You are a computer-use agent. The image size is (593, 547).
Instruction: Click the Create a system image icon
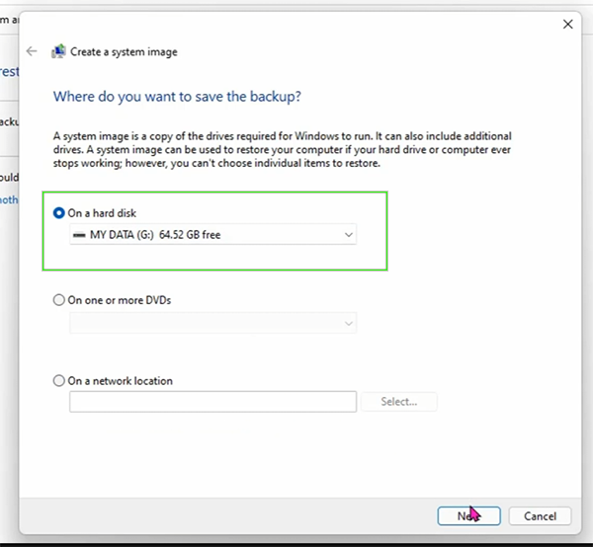point(58,51)
